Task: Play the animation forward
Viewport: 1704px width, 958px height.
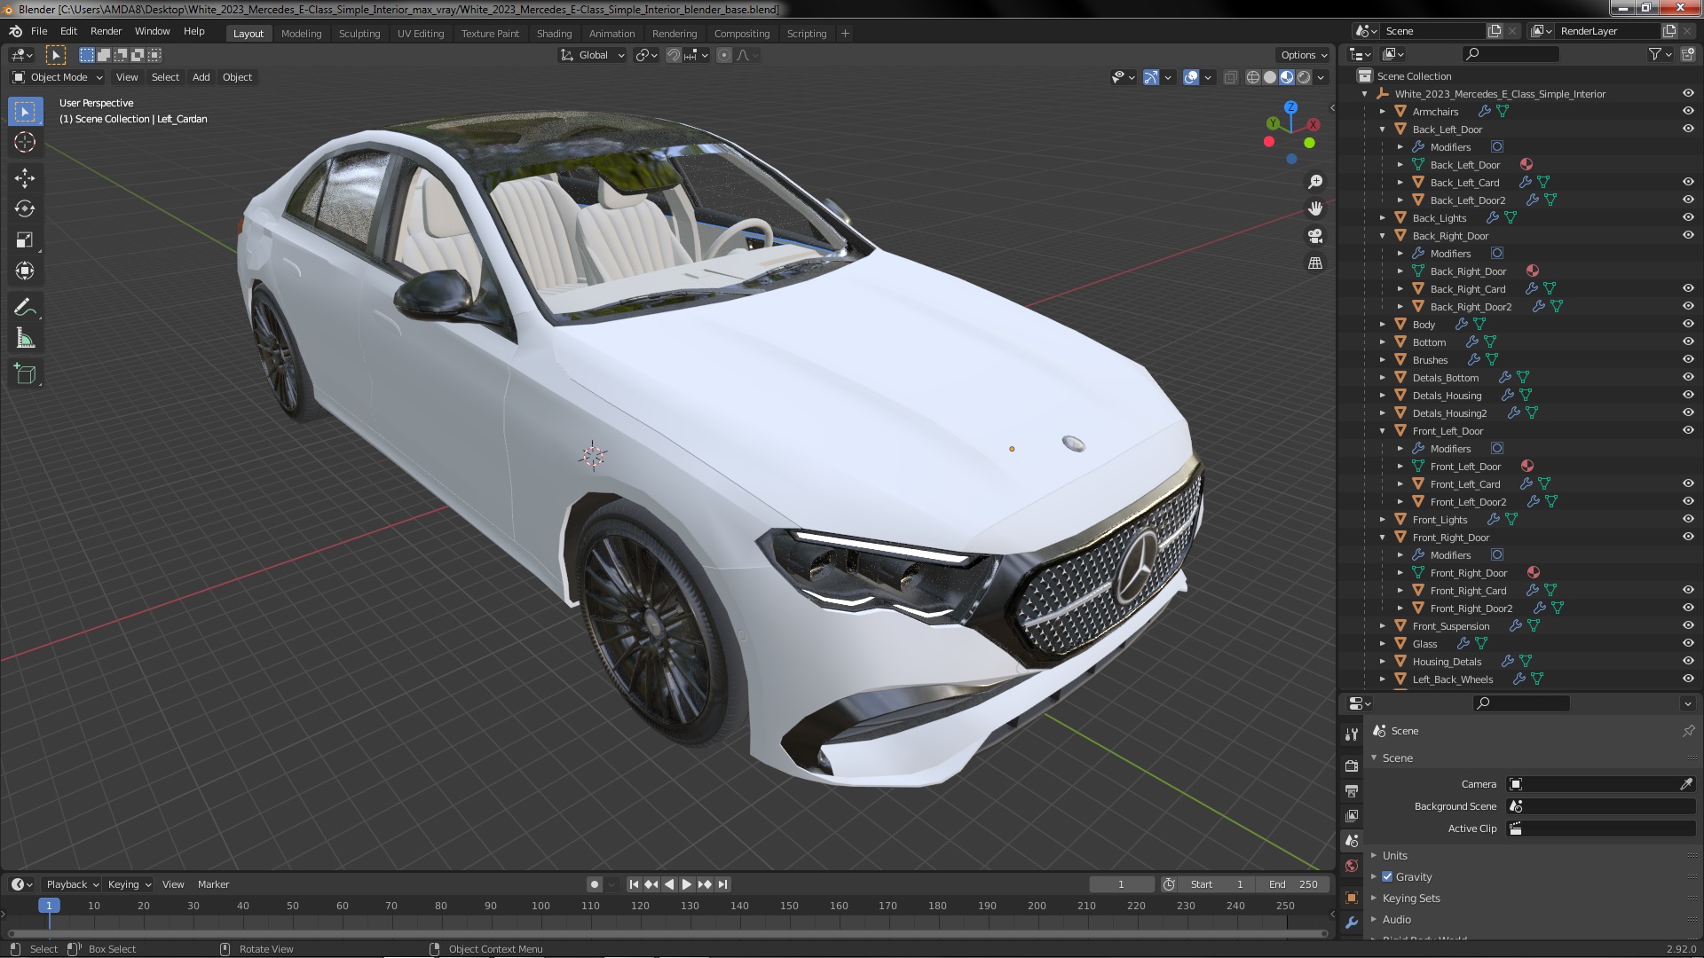Action: tap(687, 884)
